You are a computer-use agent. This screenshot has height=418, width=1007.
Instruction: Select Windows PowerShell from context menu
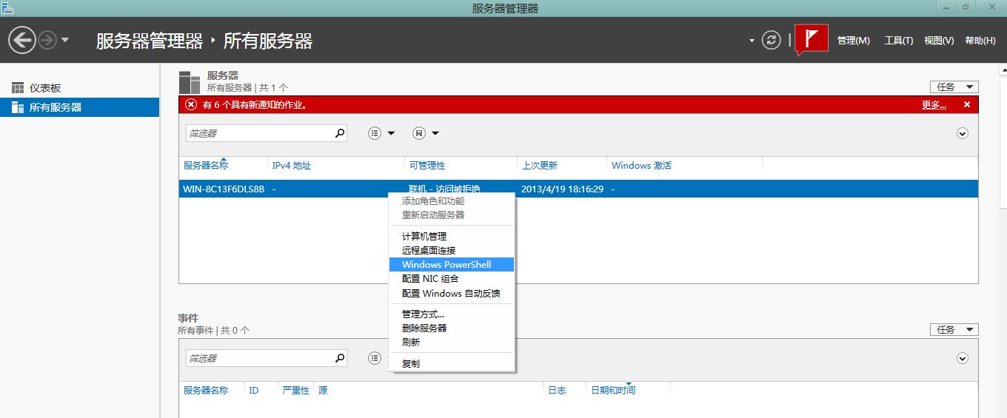(446, 265)
